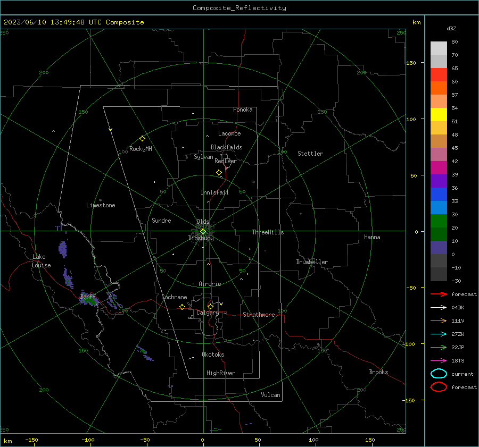This screenshot has width=479, height=447.
Task: Click the Brooks label
Action: 378,372
